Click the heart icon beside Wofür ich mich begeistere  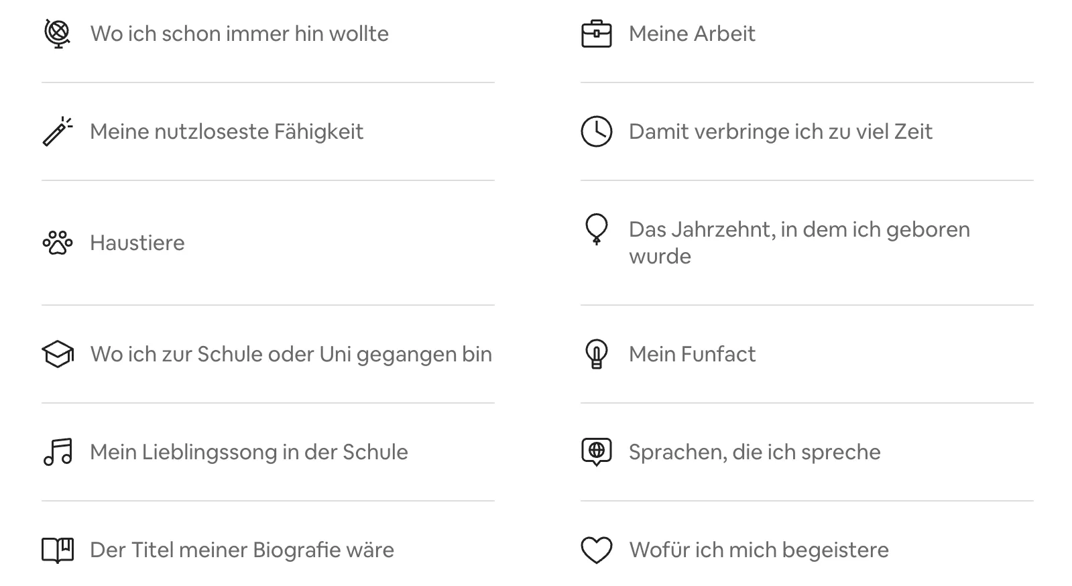click(597, 550)
